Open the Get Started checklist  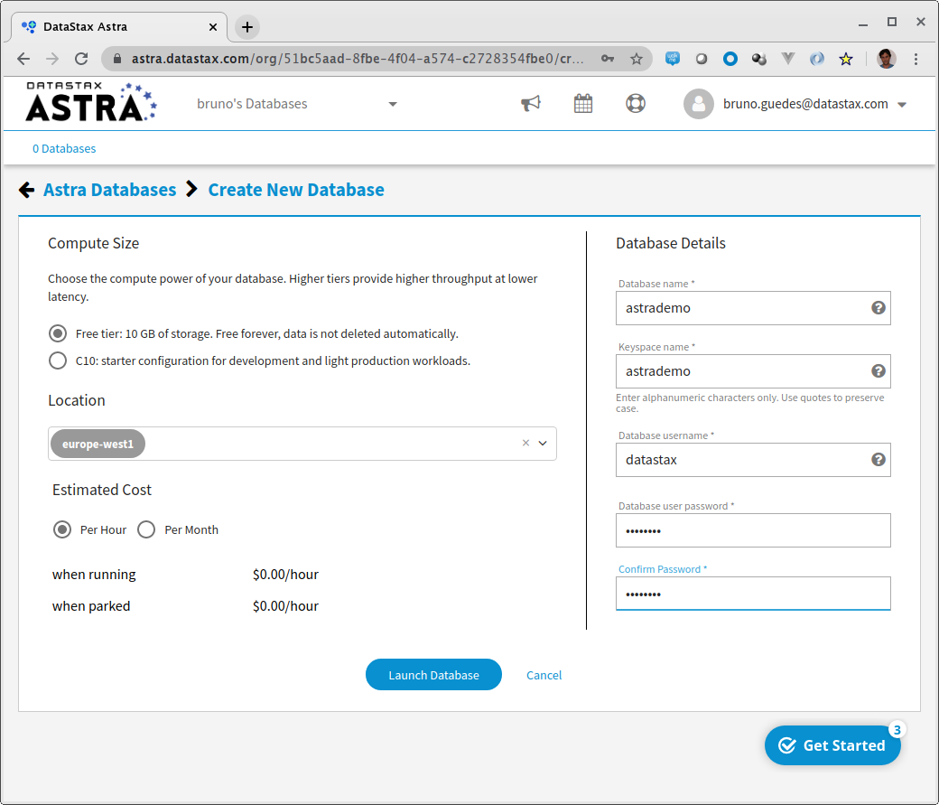832,745
